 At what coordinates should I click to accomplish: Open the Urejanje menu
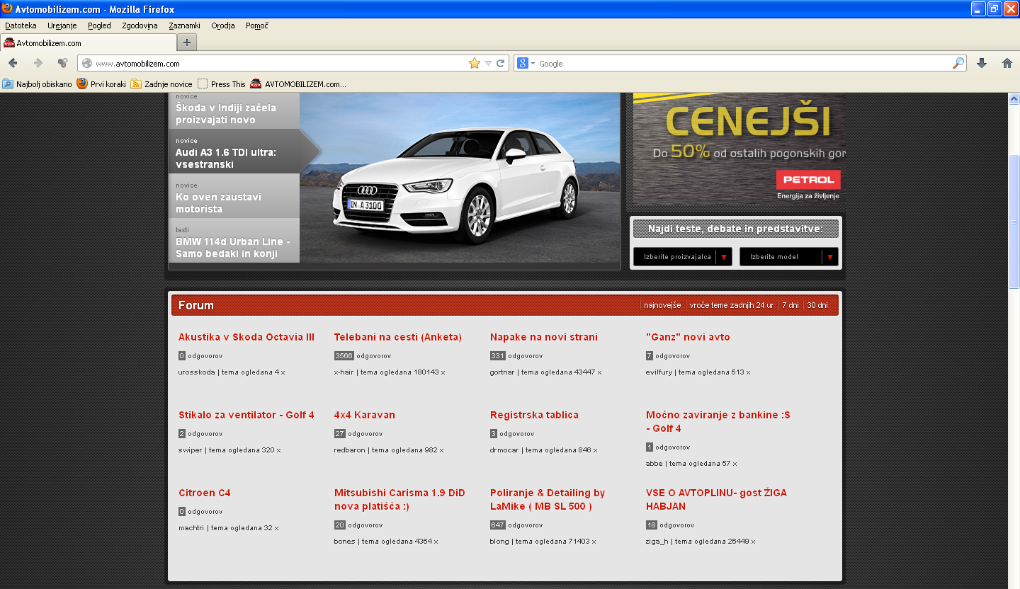point(62,25)
